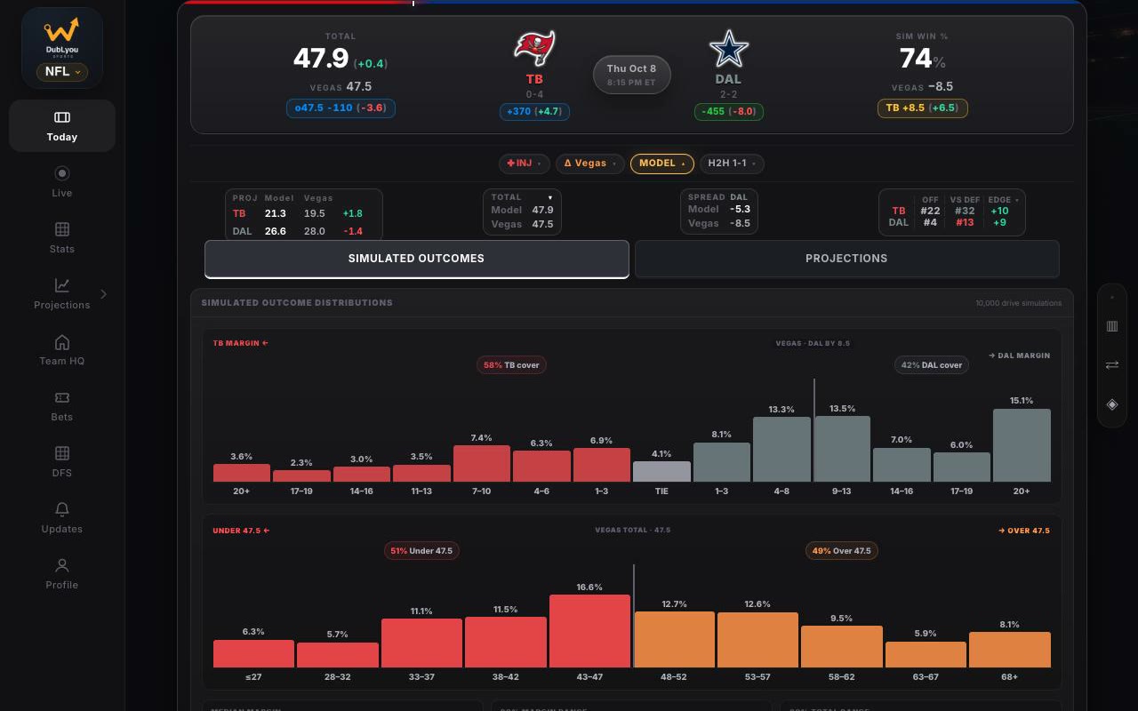Click the 42% DAL cover label
1138x711 pixels.
tap(931, 365)
